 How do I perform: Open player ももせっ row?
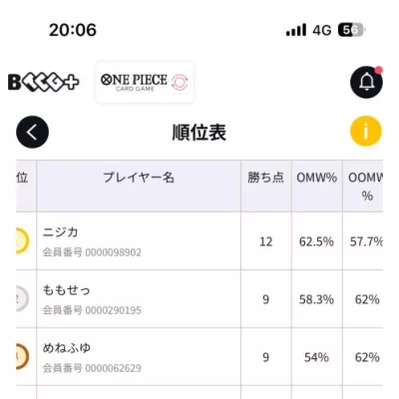click(199, 299)
